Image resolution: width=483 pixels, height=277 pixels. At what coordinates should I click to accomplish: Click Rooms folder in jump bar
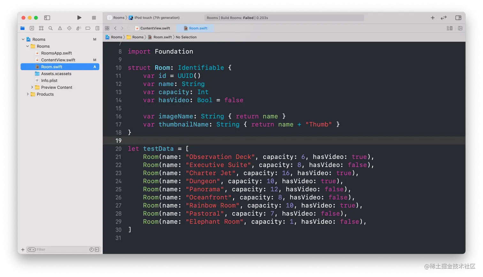(x=135, y=37)
